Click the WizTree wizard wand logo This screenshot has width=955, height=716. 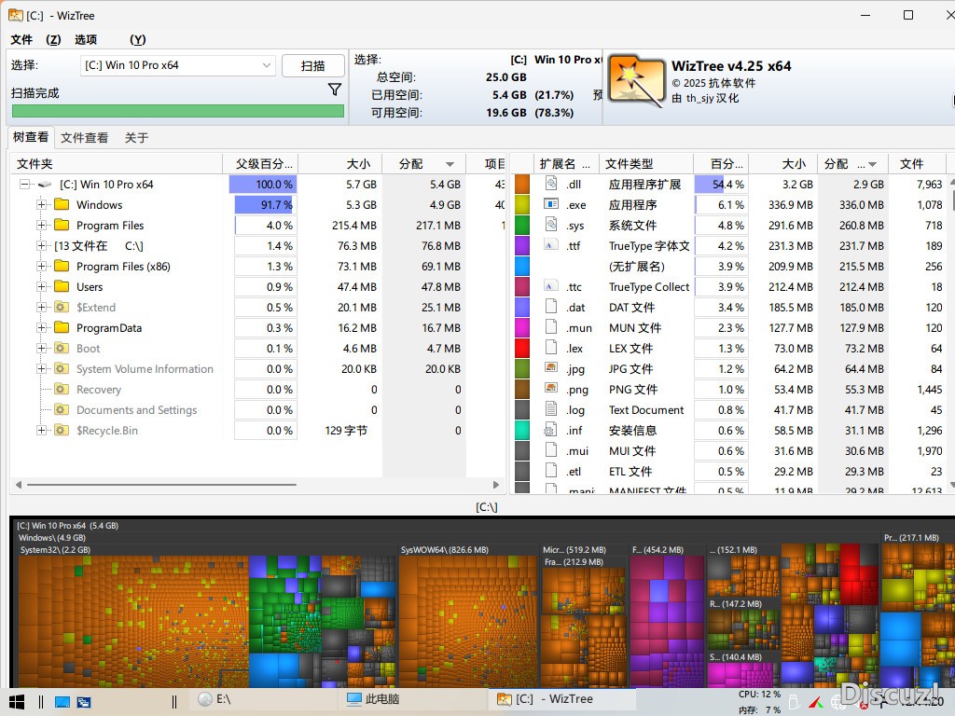[636, 82]
